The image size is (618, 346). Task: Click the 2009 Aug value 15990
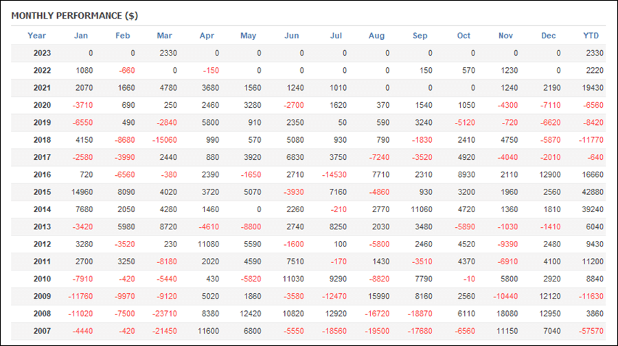[379, 296]
